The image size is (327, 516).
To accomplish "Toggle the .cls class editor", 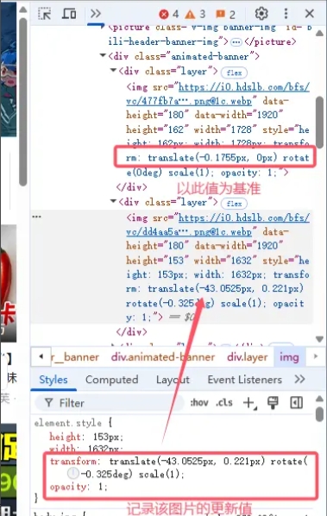I will [224, 402].
